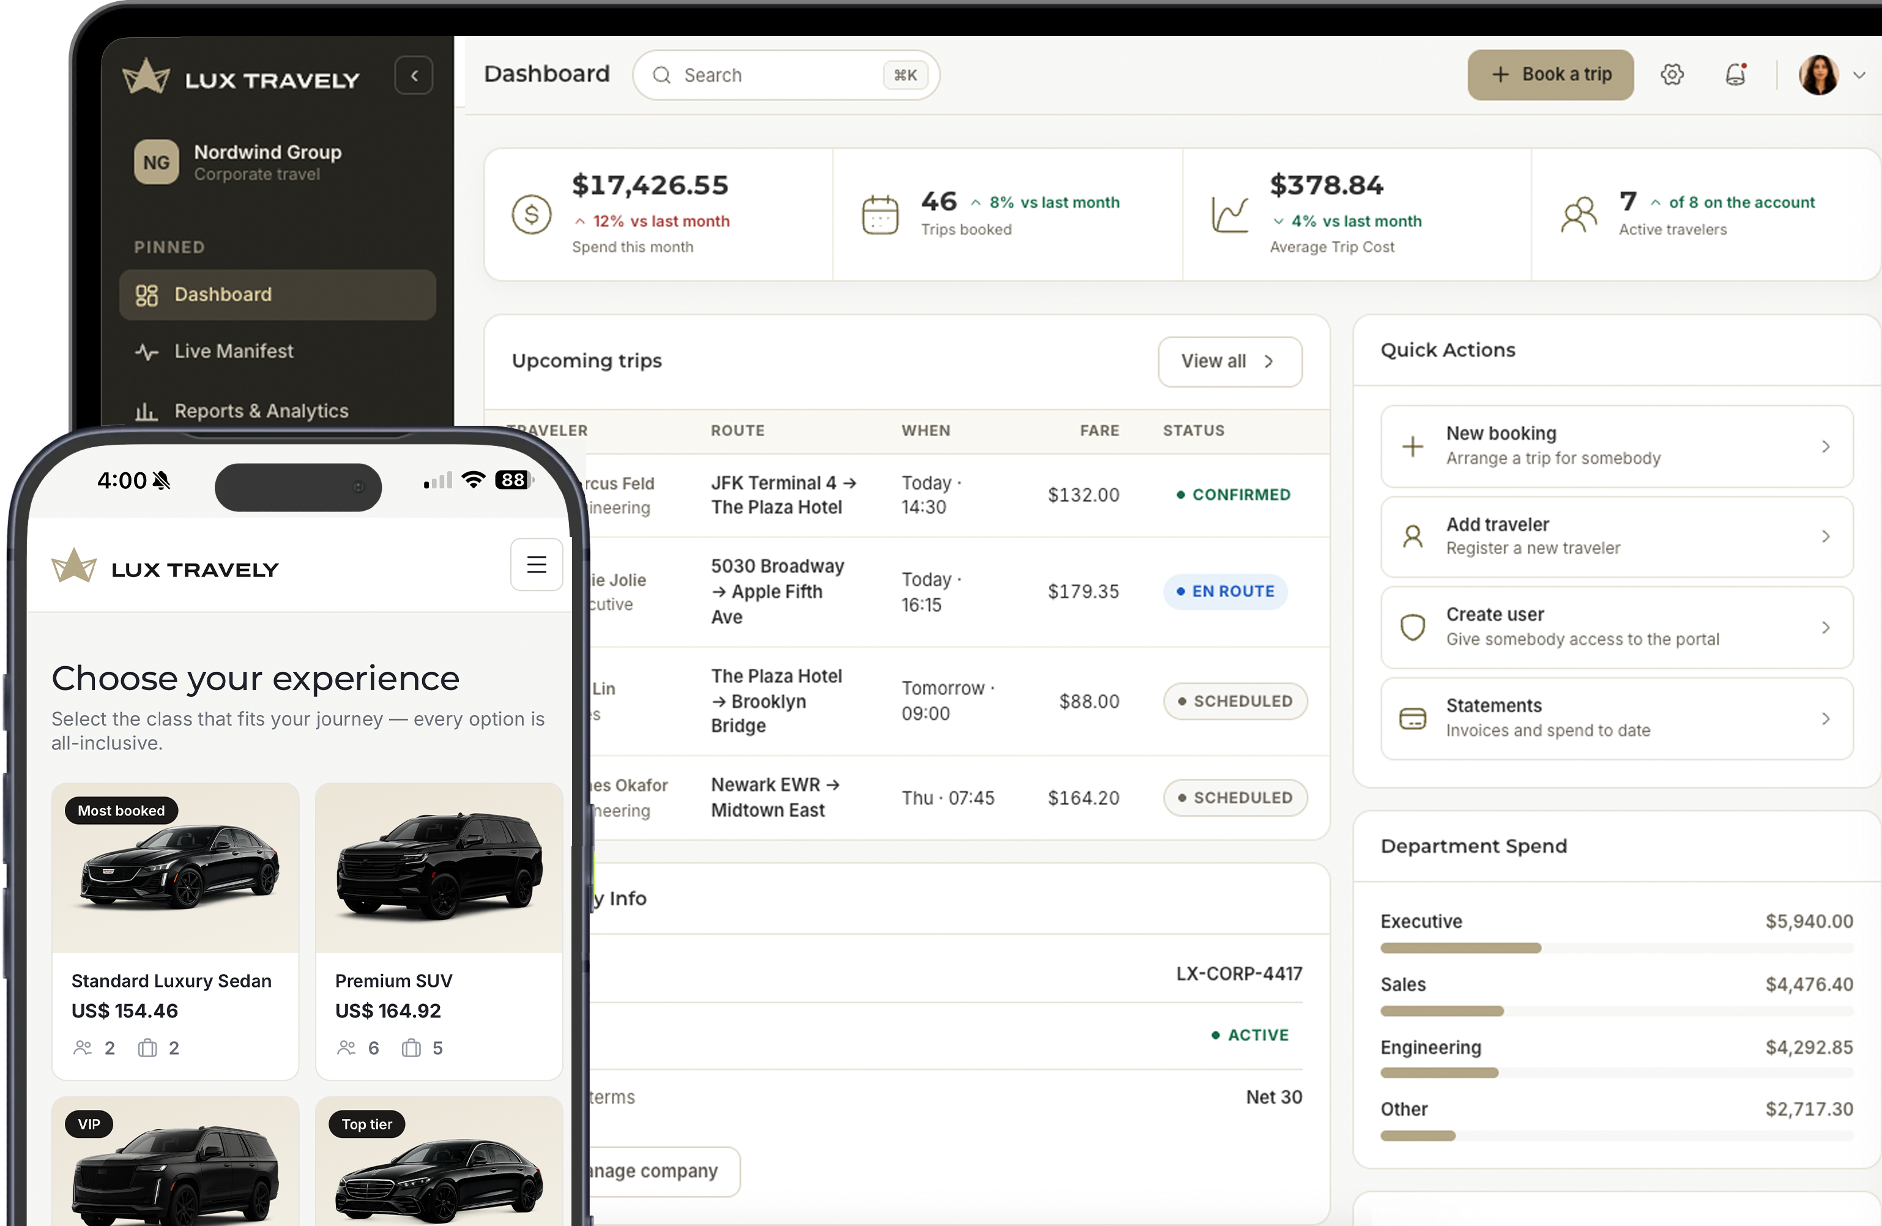The height and width of the screenshot is (1226, 1882).
Task: Select the Nordwind Group NG badge
Action: click(x=156, y=162)
